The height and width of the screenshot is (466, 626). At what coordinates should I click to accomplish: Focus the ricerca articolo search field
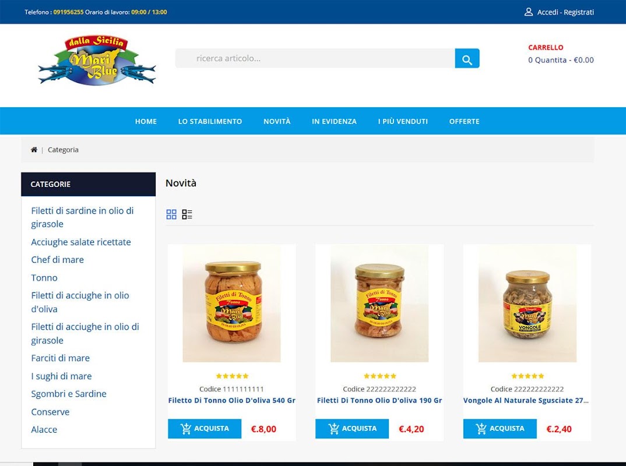click(x=315, y=59)
